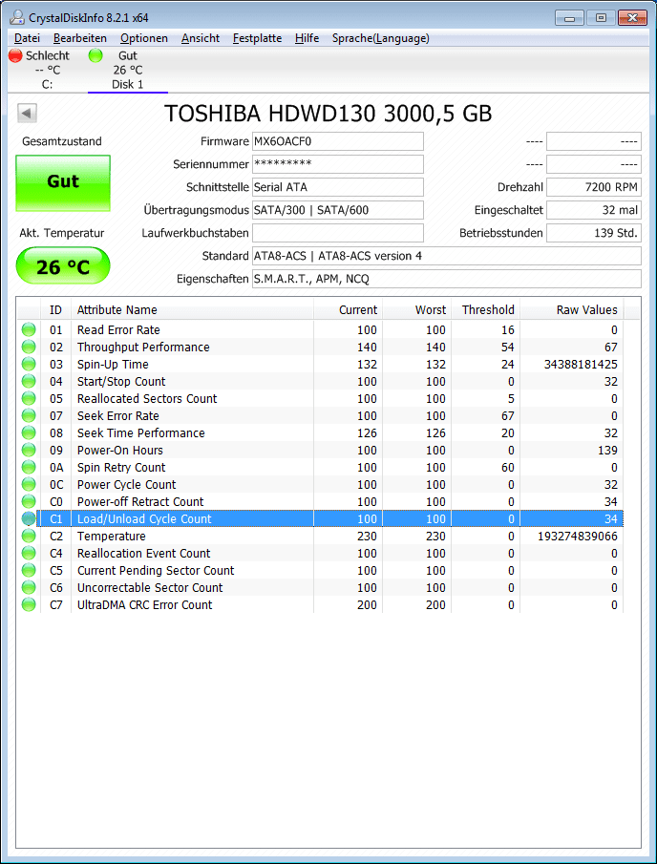Click status orb of Reallocated Sectors Count row

(x=29, y=398)
